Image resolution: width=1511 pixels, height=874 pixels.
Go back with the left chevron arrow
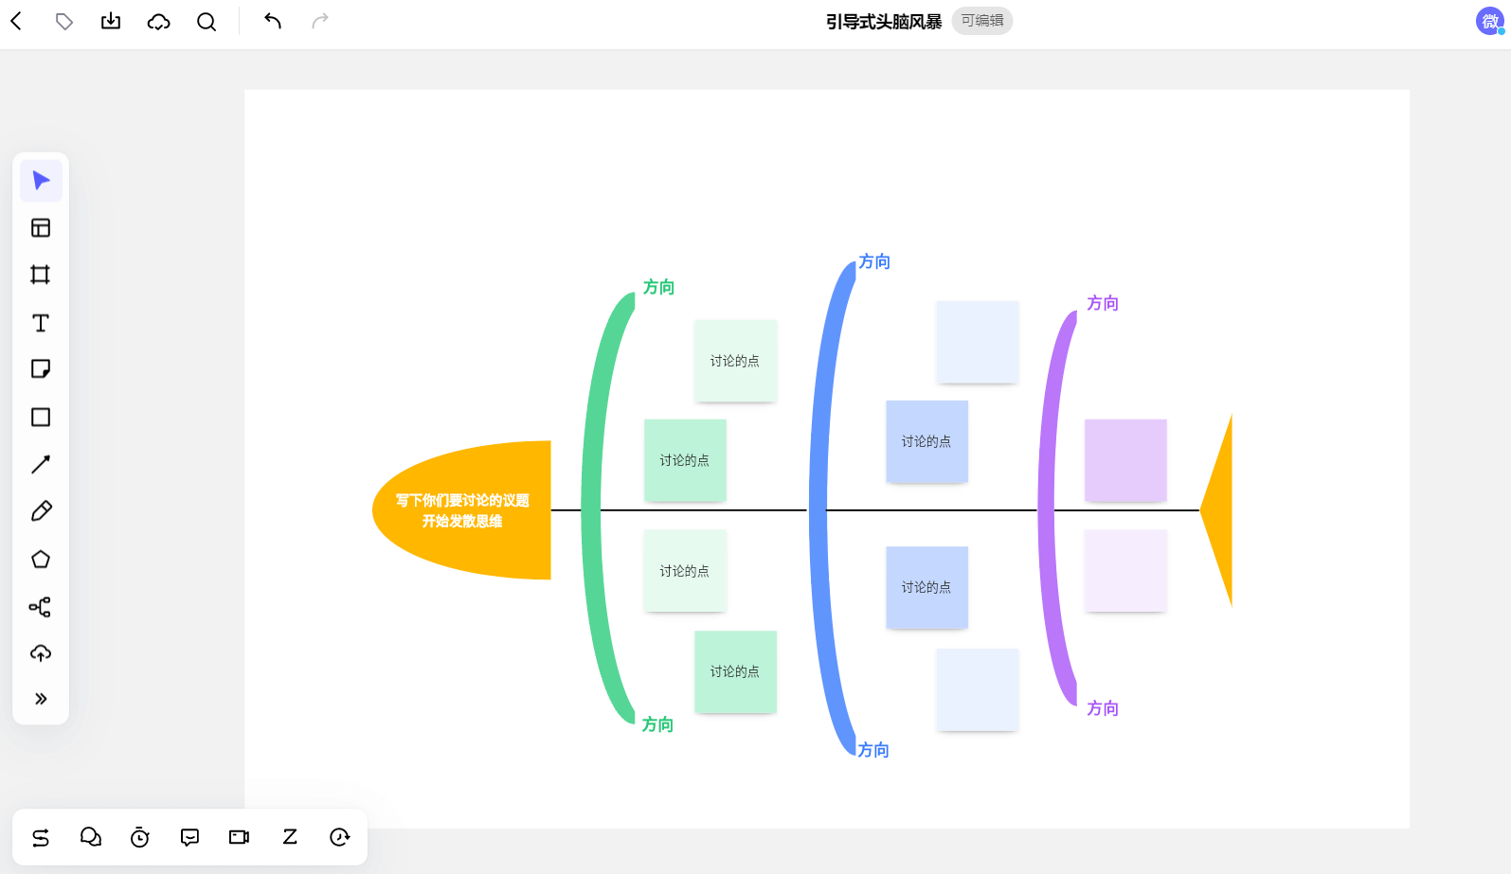(x=16, y=21)
